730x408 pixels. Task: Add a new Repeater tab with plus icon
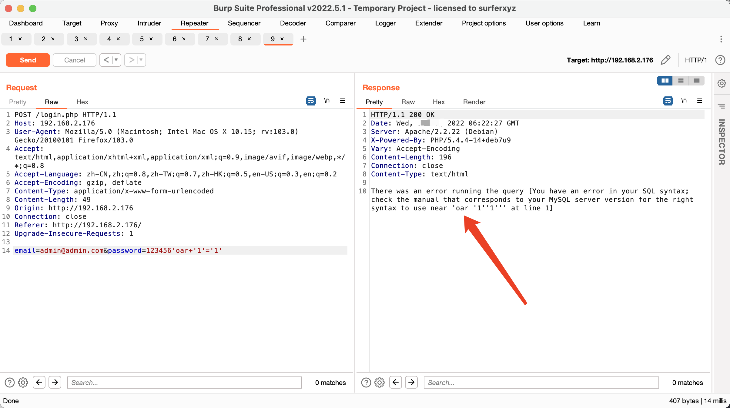(x=303, y=39)
